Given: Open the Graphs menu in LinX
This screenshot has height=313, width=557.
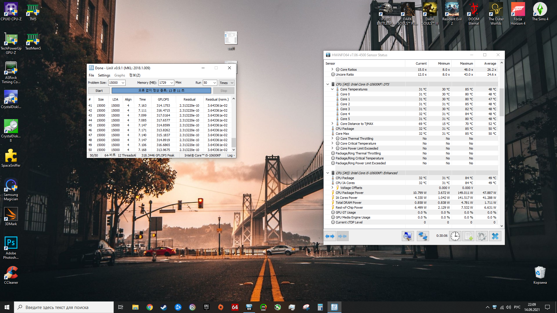Looking at the screenshot, I should (x=120, y=75).
